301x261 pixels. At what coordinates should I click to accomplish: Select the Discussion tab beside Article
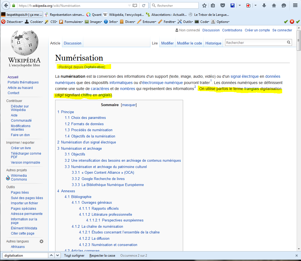pyautogui.click(x=72, y=43)
